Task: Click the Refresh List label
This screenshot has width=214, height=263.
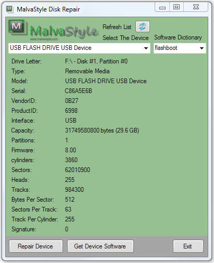Action: [117, 27]
